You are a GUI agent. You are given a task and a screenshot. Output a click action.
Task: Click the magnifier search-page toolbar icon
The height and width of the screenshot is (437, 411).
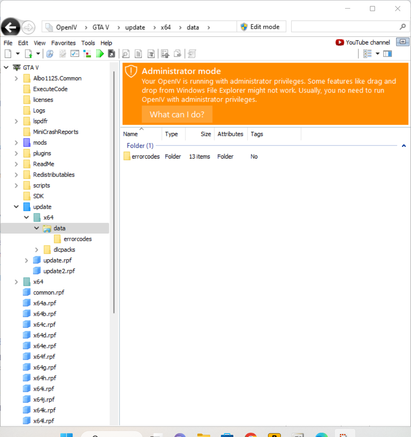[125, 54]
